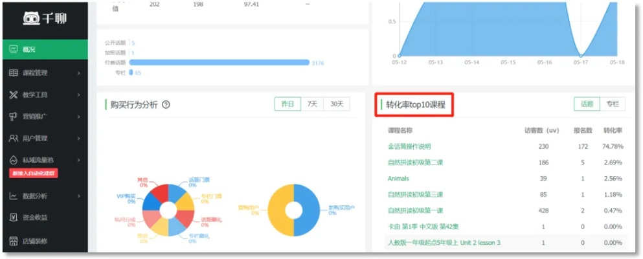
Task: Expand the 数据分析 submenu arrow
Action: [78, 196]
